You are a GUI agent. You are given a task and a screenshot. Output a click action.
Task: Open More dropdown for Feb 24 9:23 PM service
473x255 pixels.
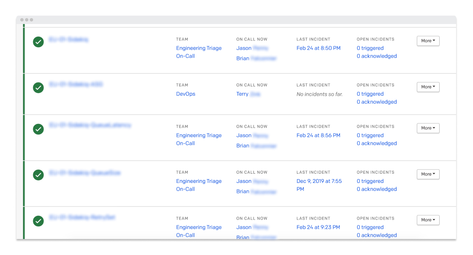click(428, 220)
